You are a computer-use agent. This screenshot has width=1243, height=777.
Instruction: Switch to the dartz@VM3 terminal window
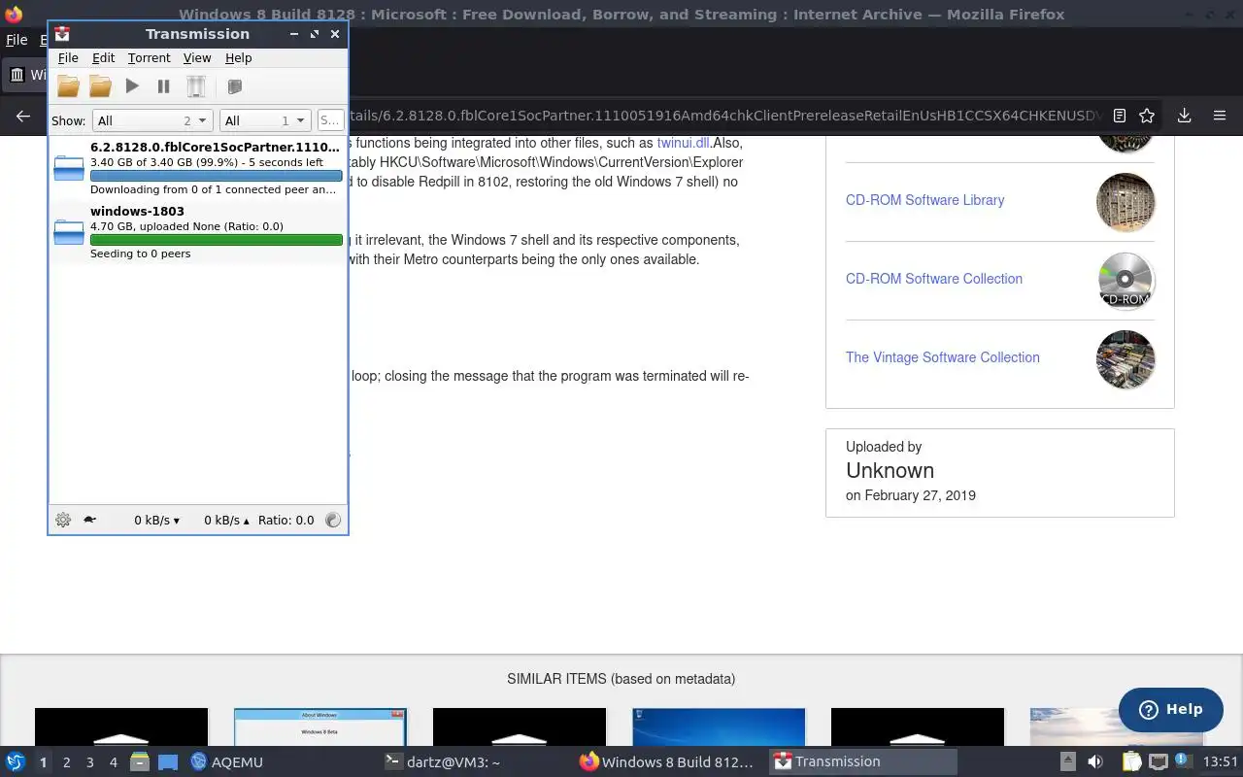tap(442, 761)
